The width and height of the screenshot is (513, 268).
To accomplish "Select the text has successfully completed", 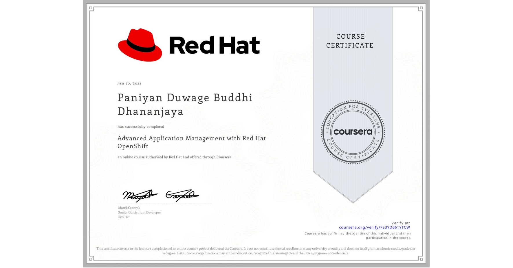I will (x=141, y=126).
